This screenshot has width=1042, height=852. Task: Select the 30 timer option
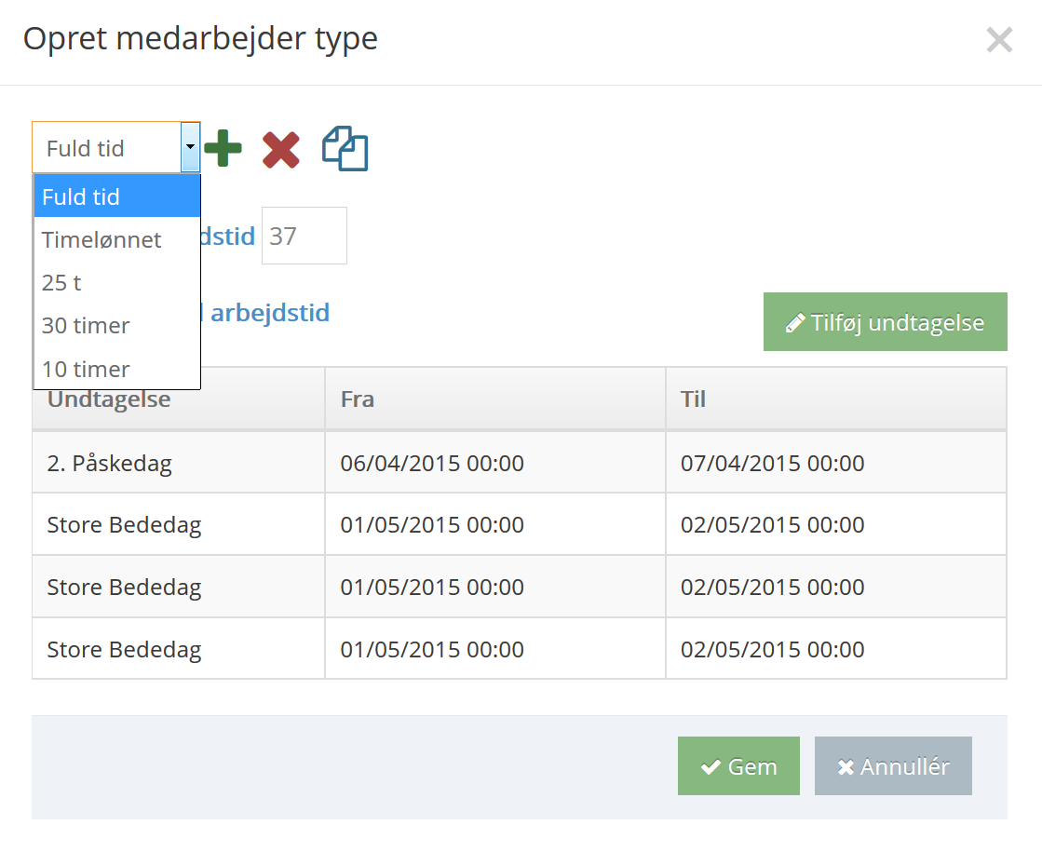pyautogui.click(x=117, y=326)
